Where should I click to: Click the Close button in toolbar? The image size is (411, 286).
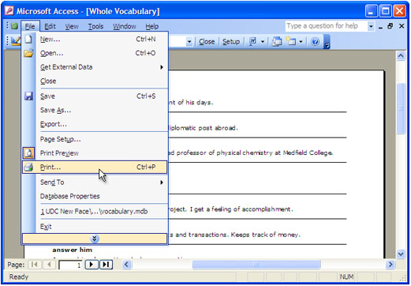tap(207, 42)
